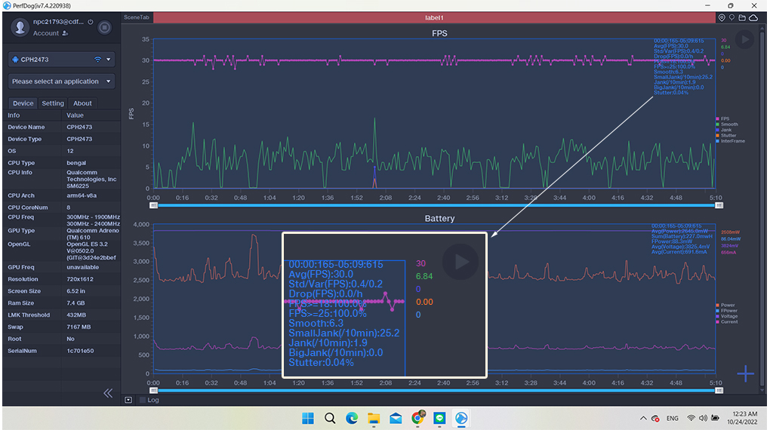Select the 'Device Name' row label
770x430 pixels.
coord(26,127)
